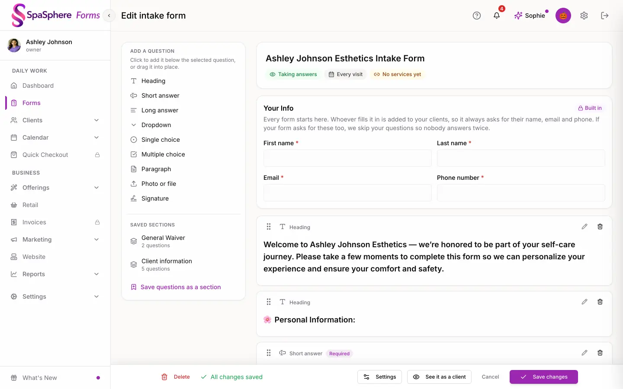Open Forms in the sidebar
The image size is (623, 389).
pyautogui.click(x=55, y=103)
